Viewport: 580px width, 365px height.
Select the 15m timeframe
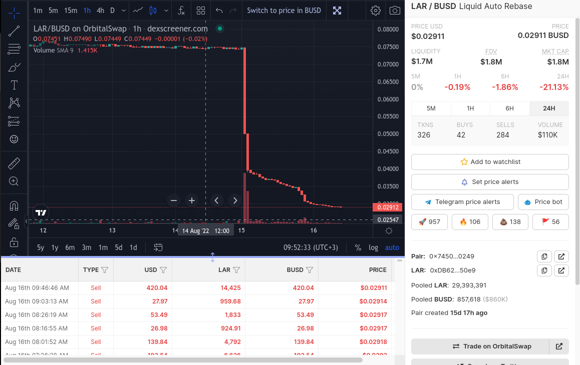pyautogui.click(x=71, y=10)
